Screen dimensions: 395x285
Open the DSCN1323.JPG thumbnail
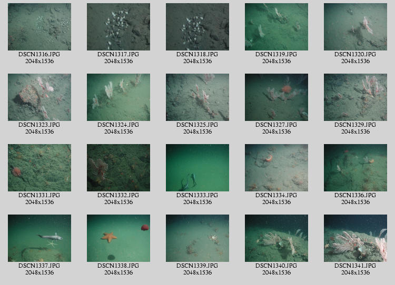pyautogui.click(x=39, y=97)
